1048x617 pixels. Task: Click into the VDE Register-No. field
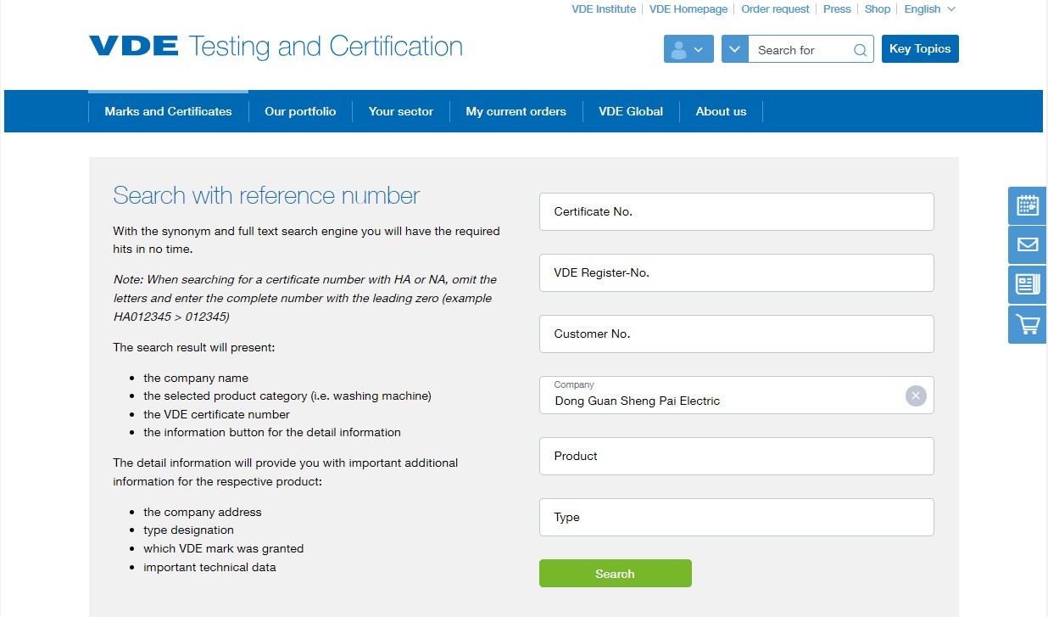tap(736, 272)
